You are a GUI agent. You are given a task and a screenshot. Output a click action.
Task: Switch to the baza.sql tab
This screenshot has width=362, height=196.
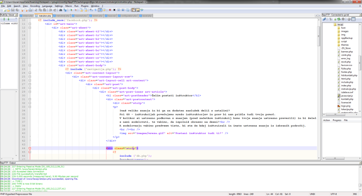(110, 16)
